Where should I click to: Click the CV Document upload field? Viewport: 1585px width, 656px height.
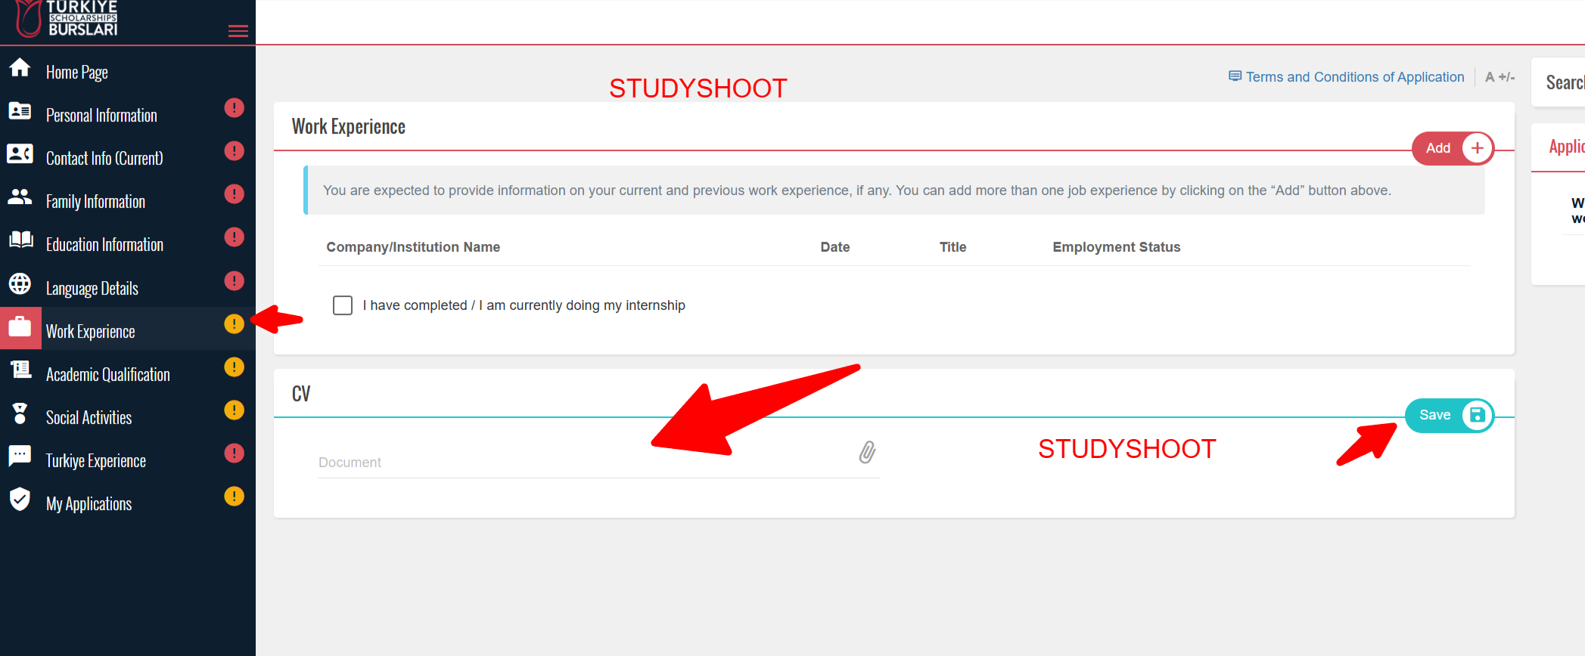[x=583, y=462]
